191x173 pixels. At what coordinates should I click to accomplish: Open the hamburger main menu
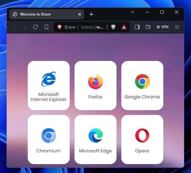[x=177, y=27]
